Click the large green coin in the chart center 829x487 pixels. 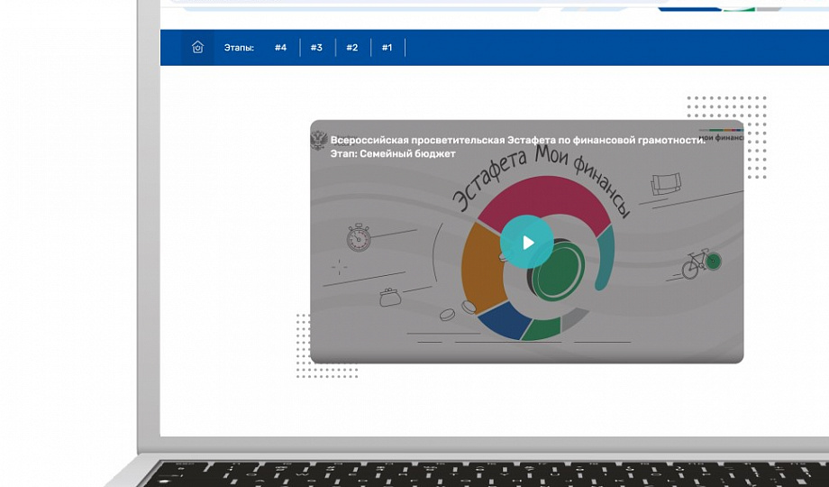pyautogui.click(x=558, y=272)
